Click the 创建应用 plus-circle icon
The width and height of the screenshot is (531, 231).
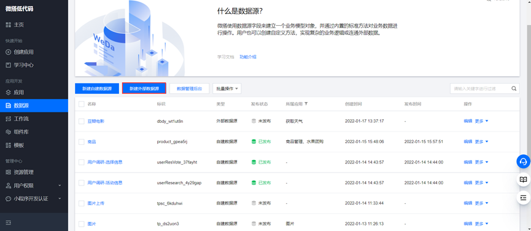tap(9, 52)
